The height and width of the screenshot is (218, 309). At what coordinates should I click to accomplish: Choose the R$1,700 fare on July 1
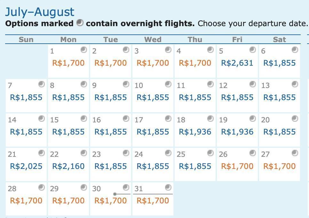pyautogui.click(x=68, y=63)
